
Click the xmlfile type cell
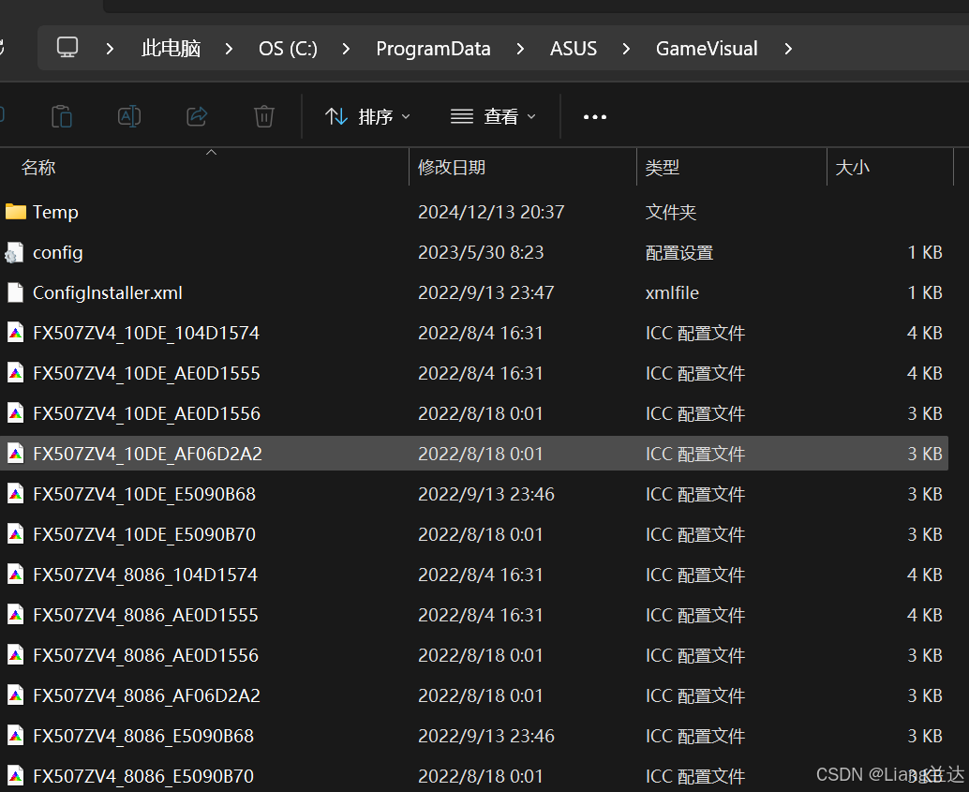click(672, 292)
